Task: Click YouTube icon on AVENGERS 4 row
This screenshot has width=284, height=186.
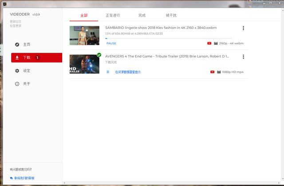Action: 212,72
